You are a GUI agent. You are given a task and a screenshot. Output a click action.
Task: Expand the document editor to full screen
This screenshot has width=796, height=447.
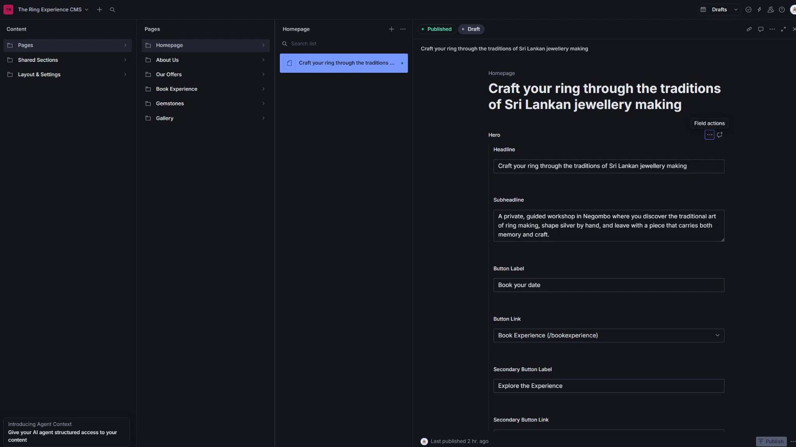point(783,29)
